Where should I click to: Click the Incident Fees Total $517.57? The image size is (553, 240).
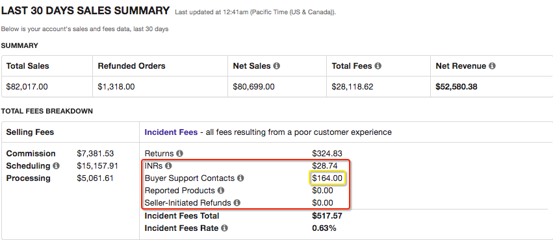(x=328, y=216)
